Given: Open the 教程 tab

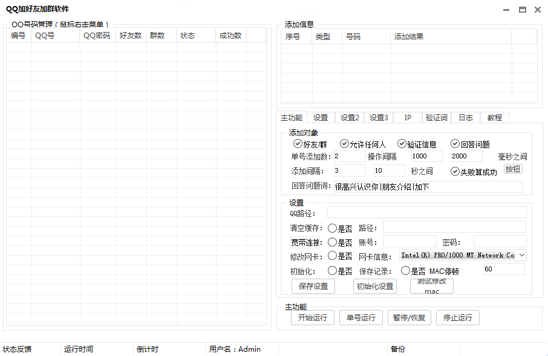Looking at the screenshot, I should (495, 118).
